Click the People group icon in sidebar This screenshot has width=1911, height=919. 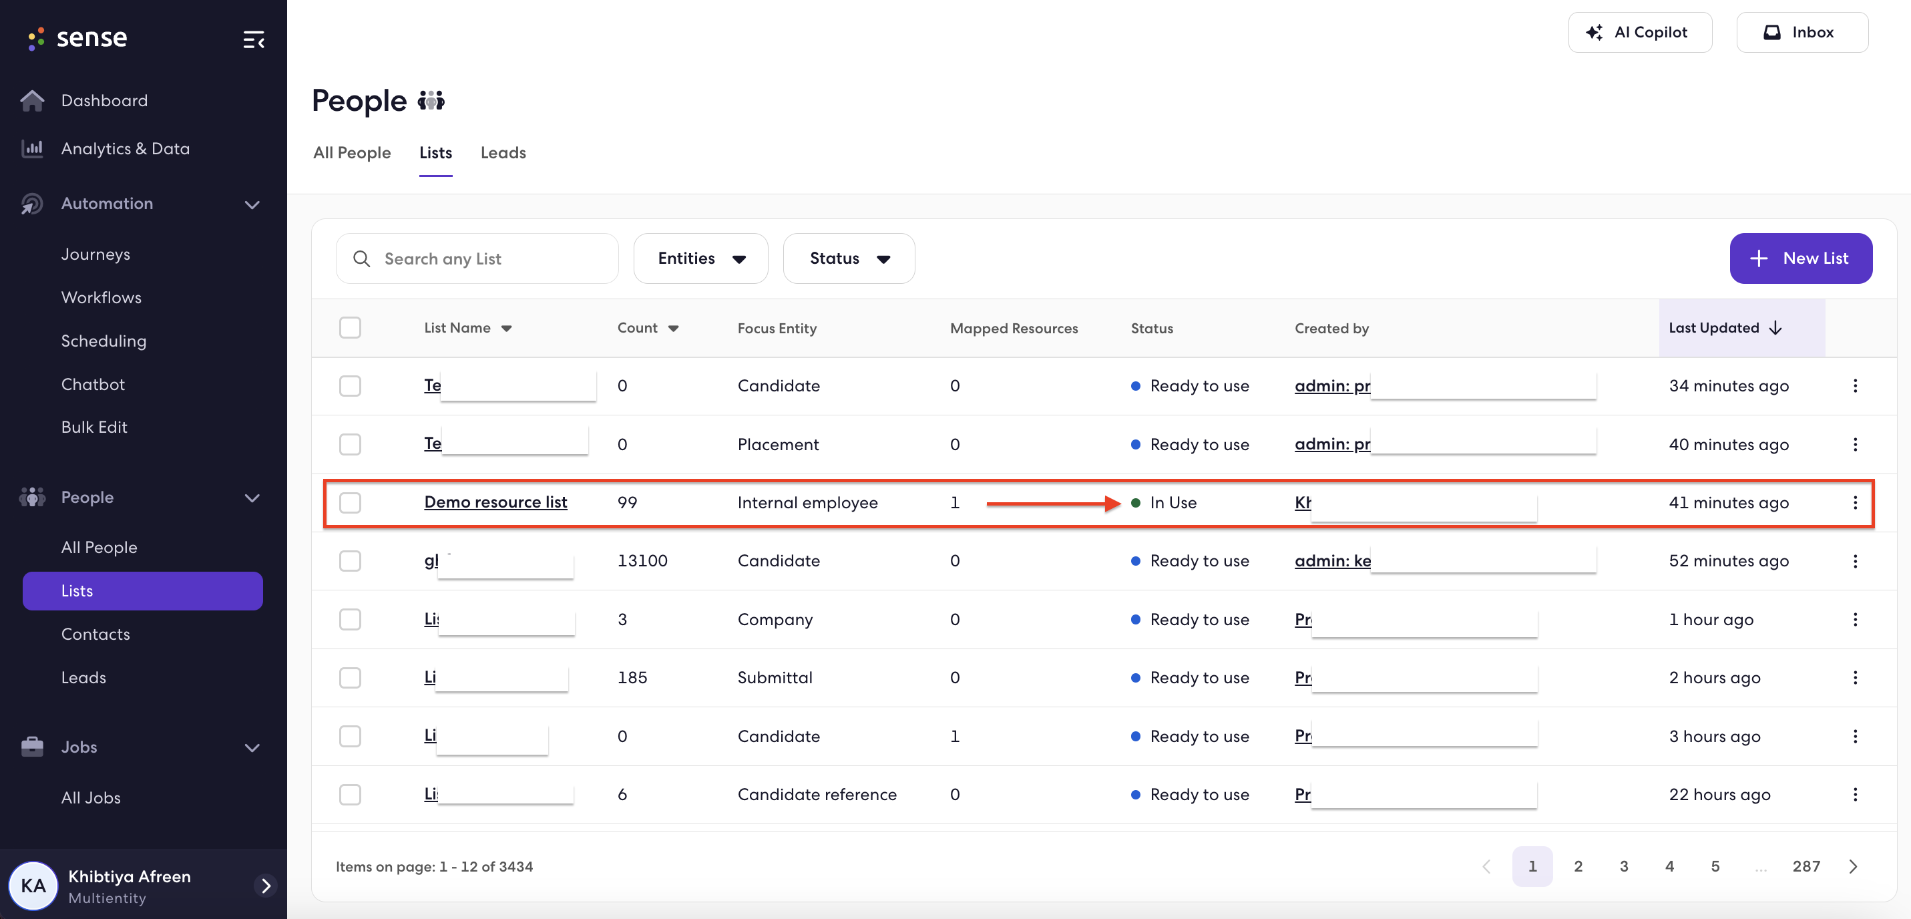[32, 498]
